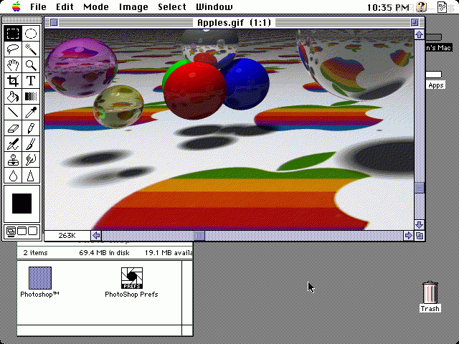The width and height of the screenshot is (459, 344).
Task: Select the Sharpen triangle tool
Action: [31, 176]
